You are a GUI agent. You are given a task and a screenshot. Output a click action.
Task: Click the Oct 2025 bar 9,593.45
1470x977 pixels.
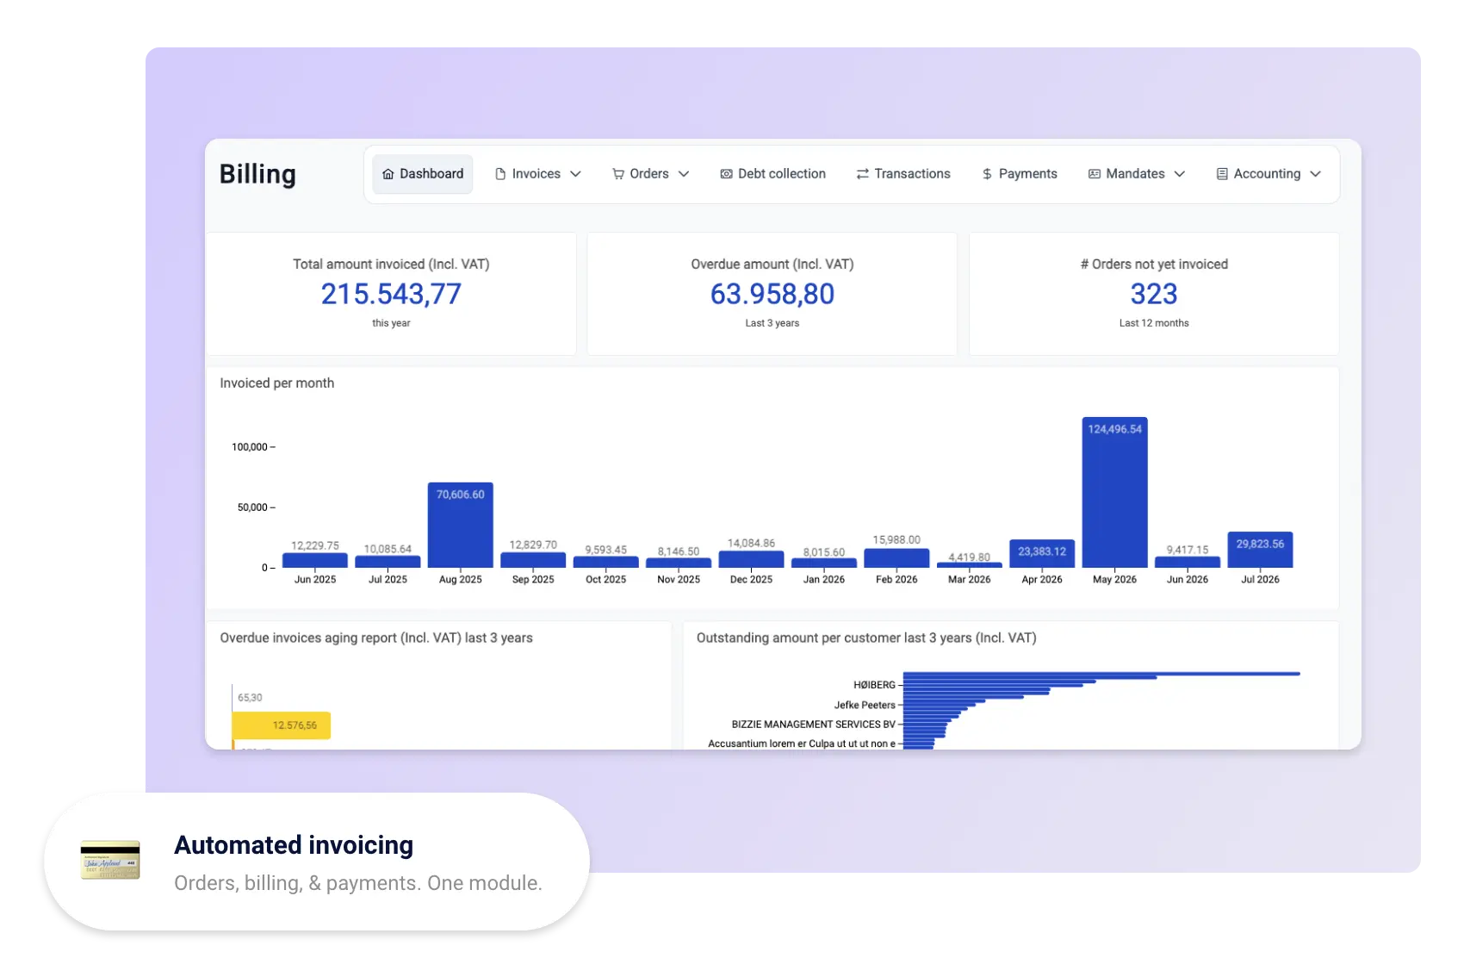[606, 562]
